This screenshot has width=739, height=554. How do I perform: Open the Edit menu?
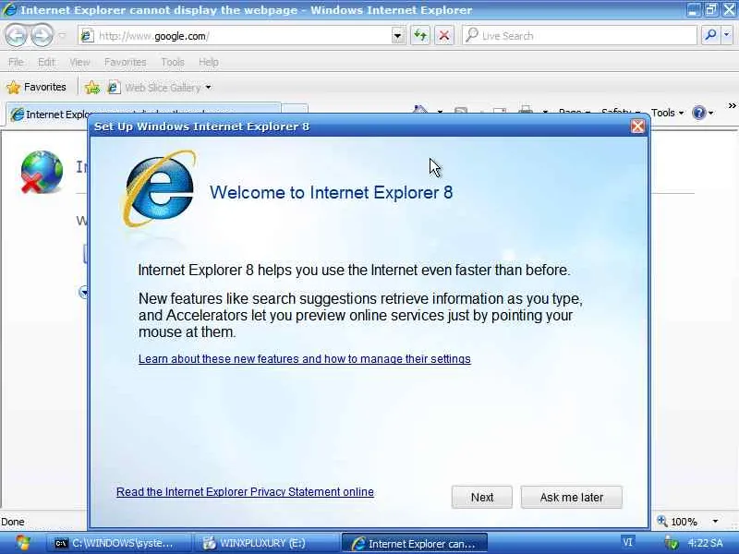tap(46, 62)
